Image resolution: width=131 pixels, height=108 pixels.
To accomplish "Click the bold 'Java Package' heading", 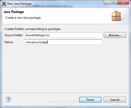I will tap(14, 12).
